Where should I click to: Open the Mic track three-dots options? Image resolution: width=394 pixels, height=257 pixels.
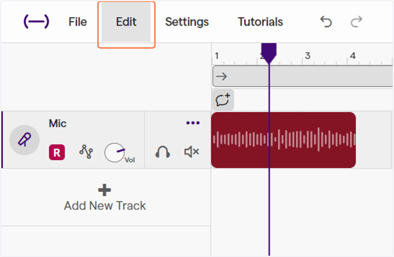[x=193, y=123]
